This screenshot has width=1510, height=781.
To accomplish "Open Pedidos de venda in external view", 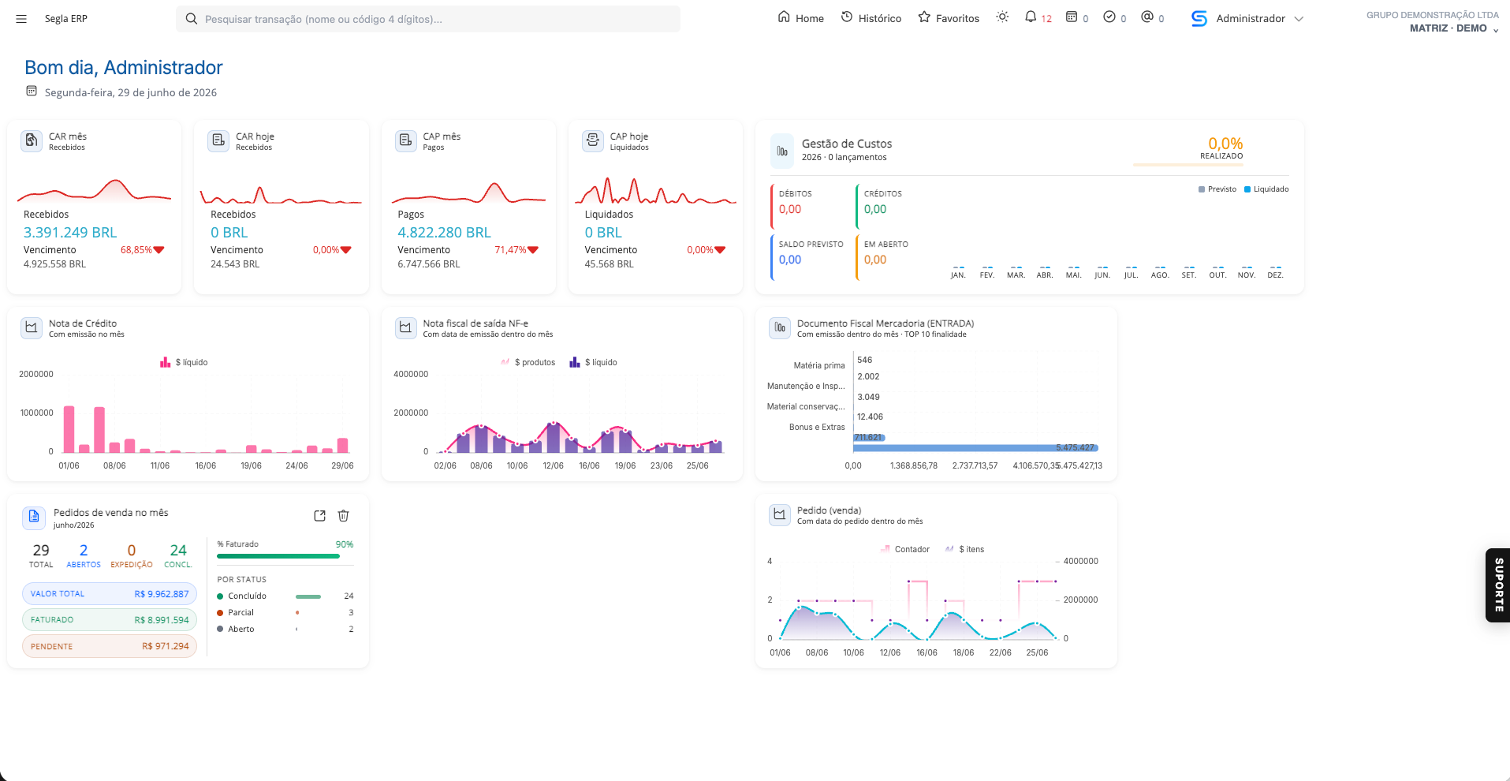I will [319, 516].
